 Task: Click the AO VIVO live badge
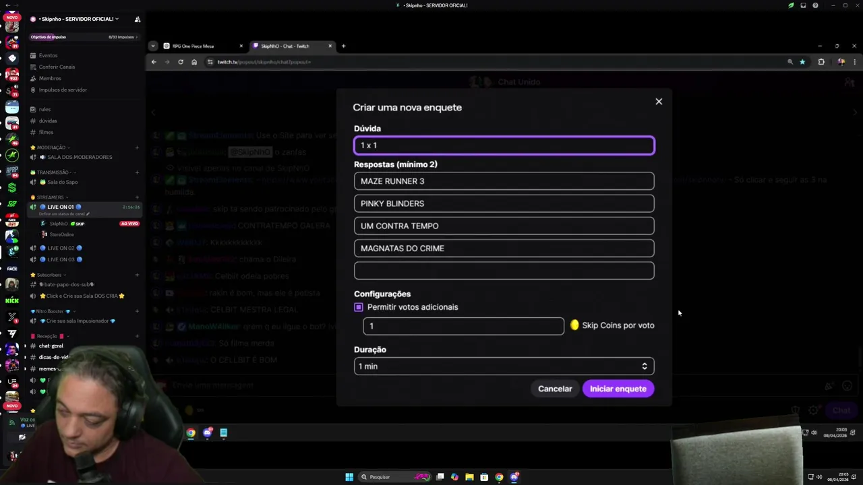coord(129,224)
